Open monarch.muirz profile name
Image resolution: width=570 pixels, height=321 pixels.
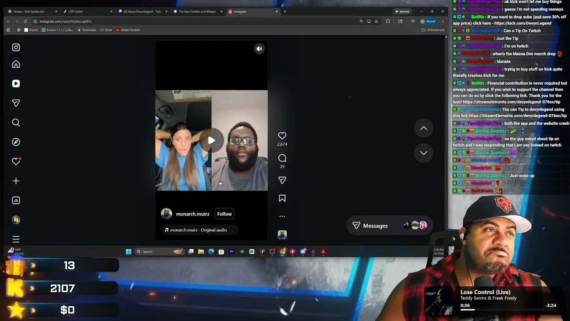click(193, 214)
